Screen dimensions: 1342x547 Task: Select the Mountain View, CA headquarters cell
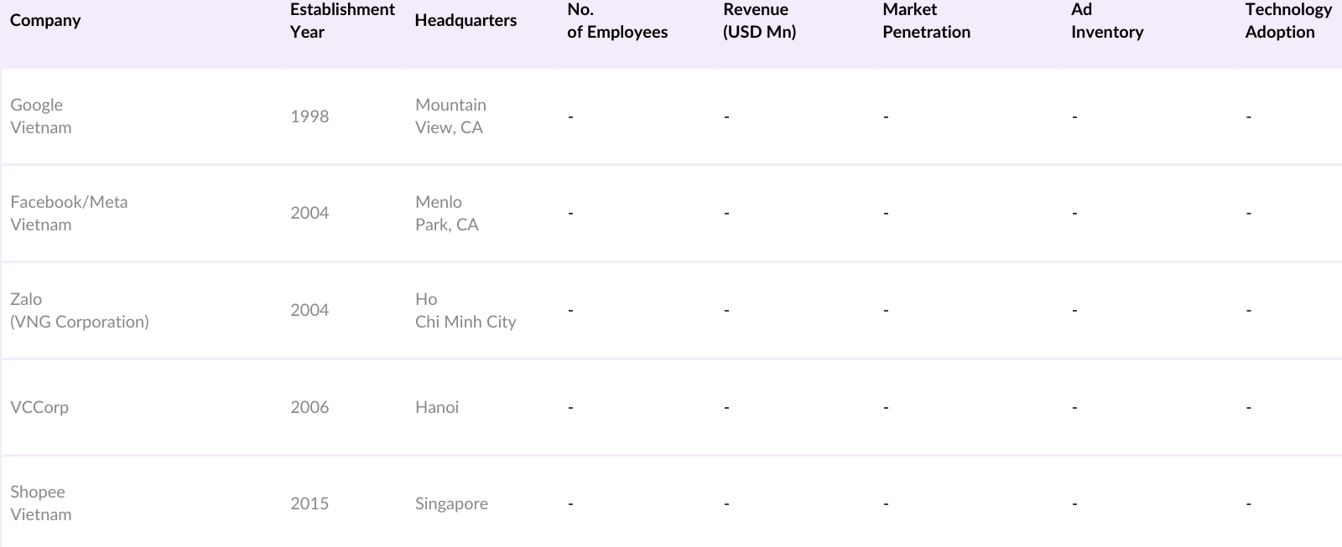tap(450, 116)
